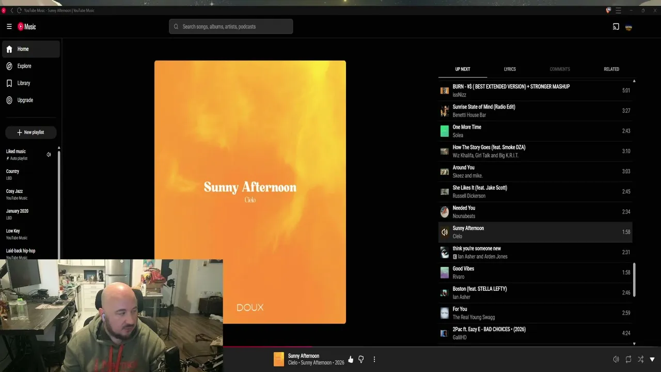The width and height of the screenshot is (661, 372).
Task: Play She Likes It thumbnail in queue
Action: coord(444,192)
